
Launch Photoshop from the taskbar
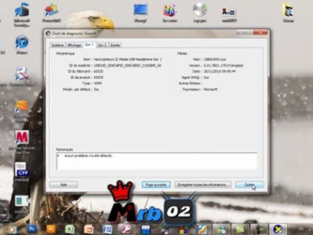(x=32, y=229)
